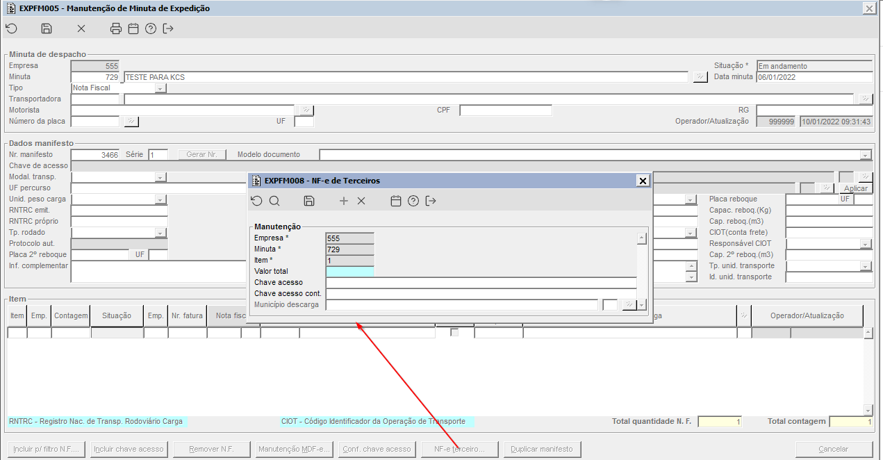
Task: Click the scroll-down arrow of the Item grid scrollbar
Action: pos(868,410)
